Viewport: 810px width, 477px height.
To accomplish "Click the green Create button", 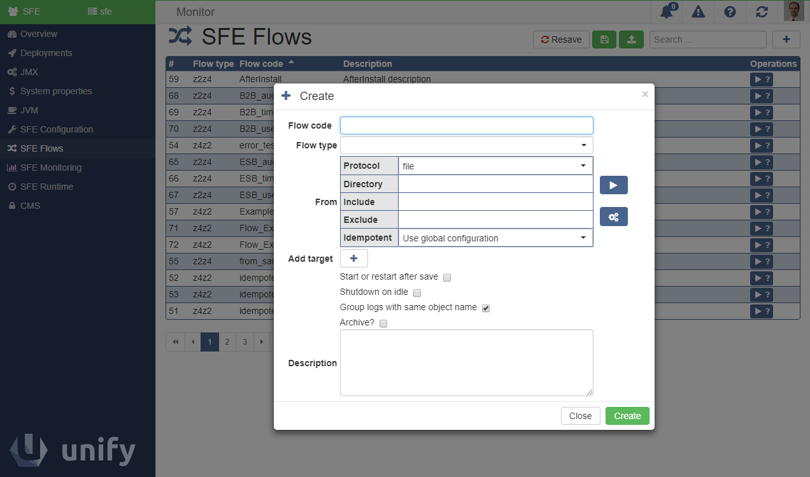I will coord(627,416).
